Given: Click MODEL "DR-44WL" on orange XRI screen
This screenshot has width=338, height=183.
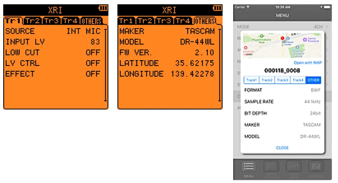Looking at the screenshot, I should tap(197, 42).
